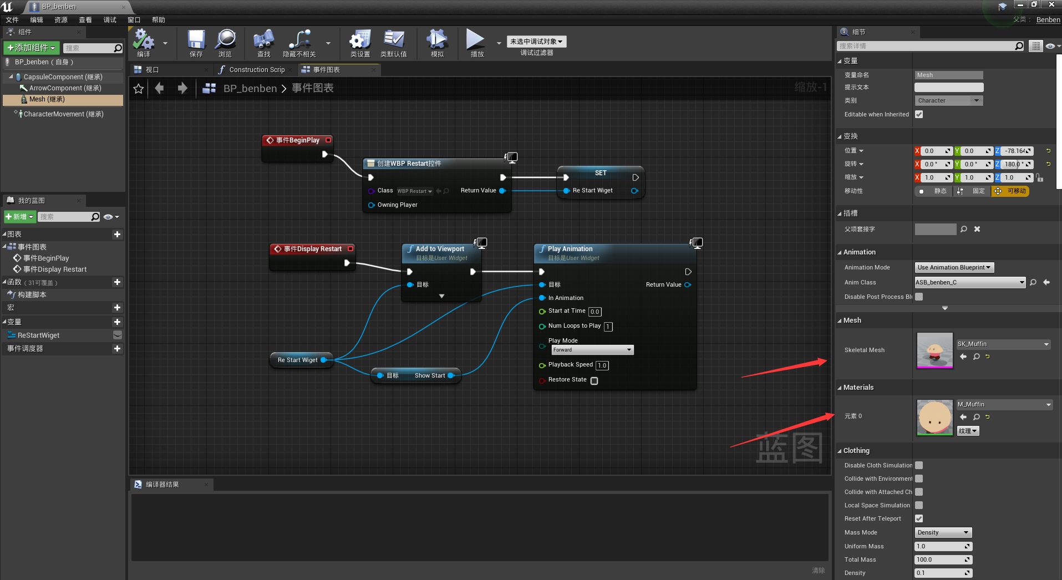1062x580 pixels.
Task: Click the 可移动 (Movable) mobility button
Action: pos(1011,191)
